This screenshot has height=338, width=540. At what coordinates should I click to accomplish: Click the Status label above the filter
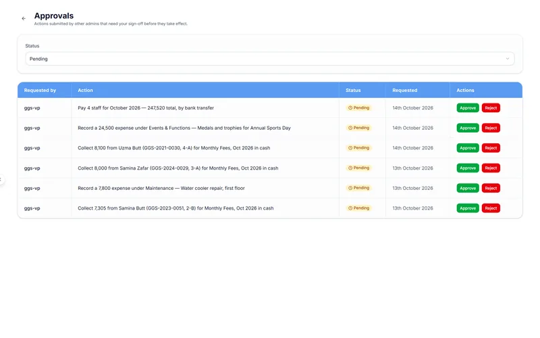point(32,46)
